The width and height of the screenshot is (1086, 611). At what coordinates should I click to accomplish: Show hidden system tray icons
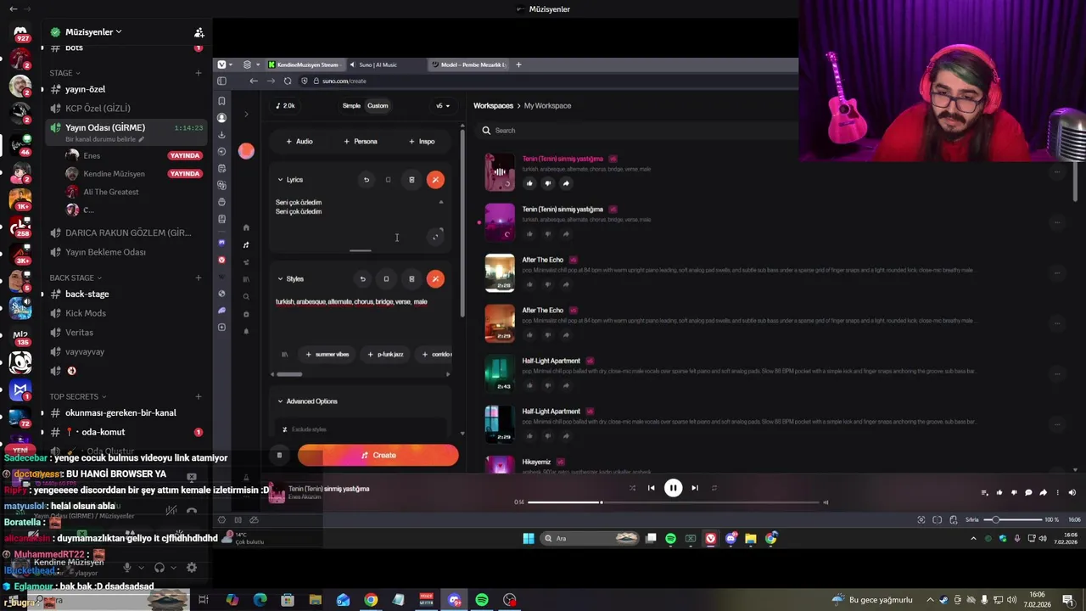(930, 600)
